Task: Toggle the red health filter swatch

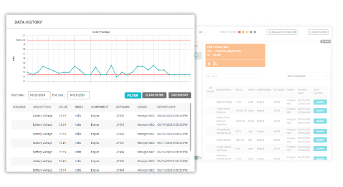Action: (x=239, y=32)
